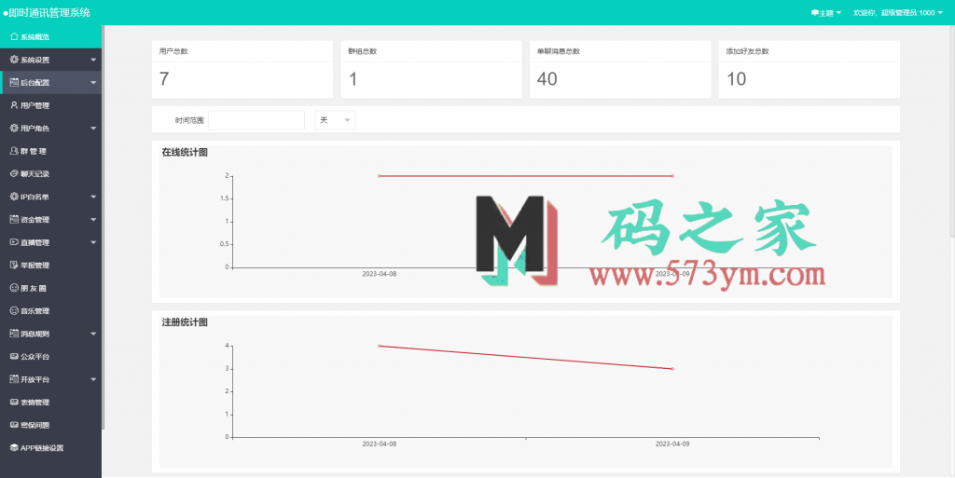Click the gear icon next to 系统设置

14,60
